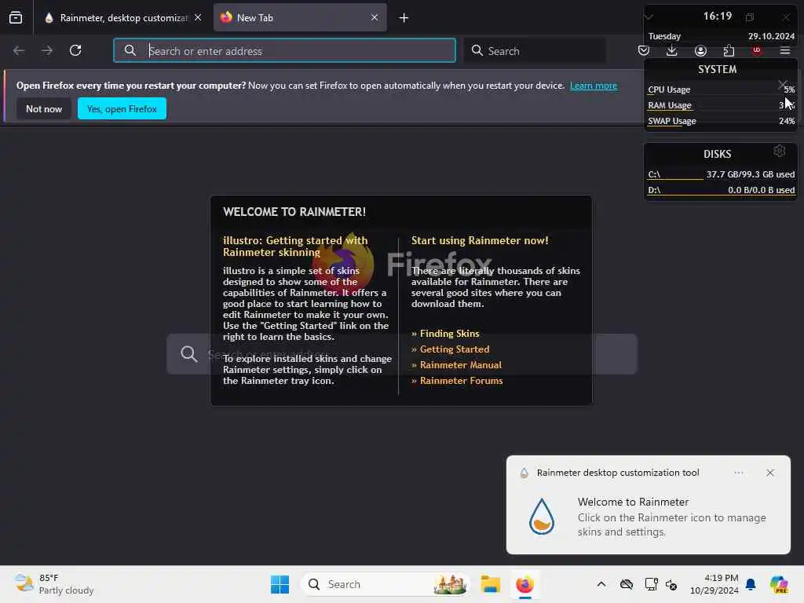Open the Rainmeter Forums link

[x=462, y=381]
